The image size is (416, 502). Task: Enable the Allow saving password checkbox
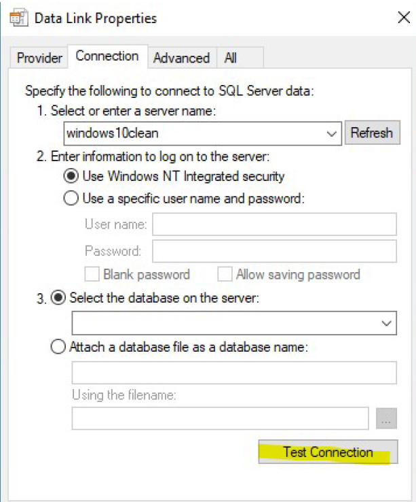225,274
